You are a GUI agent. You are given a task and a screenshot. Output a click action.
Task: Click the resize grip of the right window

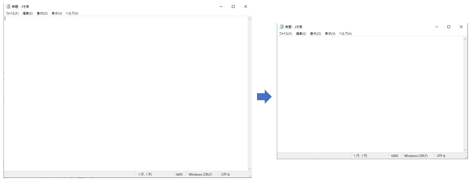466,157
